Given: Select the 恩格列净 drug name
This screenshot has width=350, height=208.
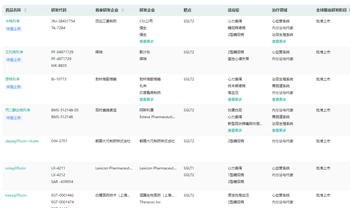Looking at the screenshot, I should point(12,79).
